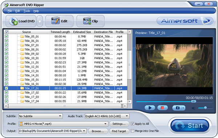Select the Title_14_01 row name

point(32,76)
